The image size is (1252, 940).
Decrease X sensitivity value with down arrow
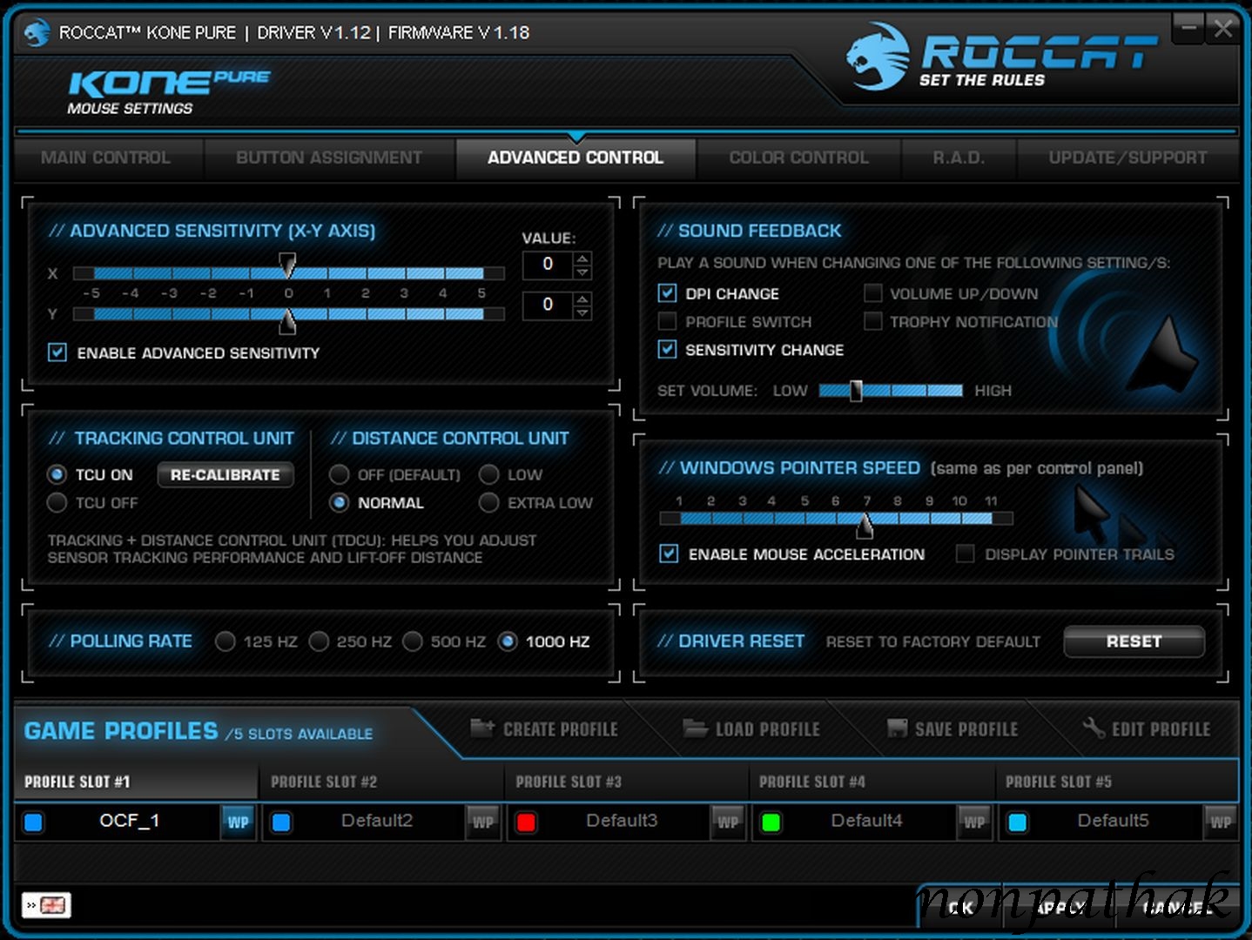[x=582, y=272]
